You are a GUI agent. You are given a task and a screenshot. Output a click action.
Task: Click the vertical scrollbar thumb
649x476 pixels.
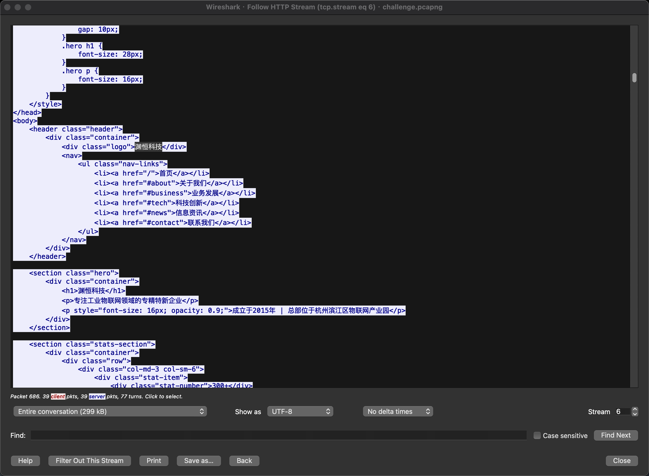click(x=634, y=78)
